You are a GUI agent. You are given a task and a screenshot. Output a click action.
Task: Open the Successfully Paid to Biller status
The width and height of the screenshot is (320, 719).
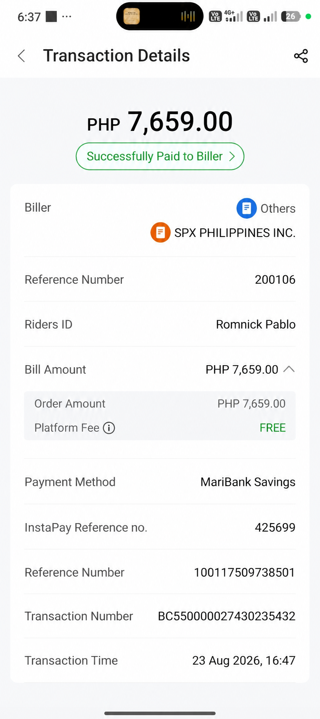[x=160, y=156]
